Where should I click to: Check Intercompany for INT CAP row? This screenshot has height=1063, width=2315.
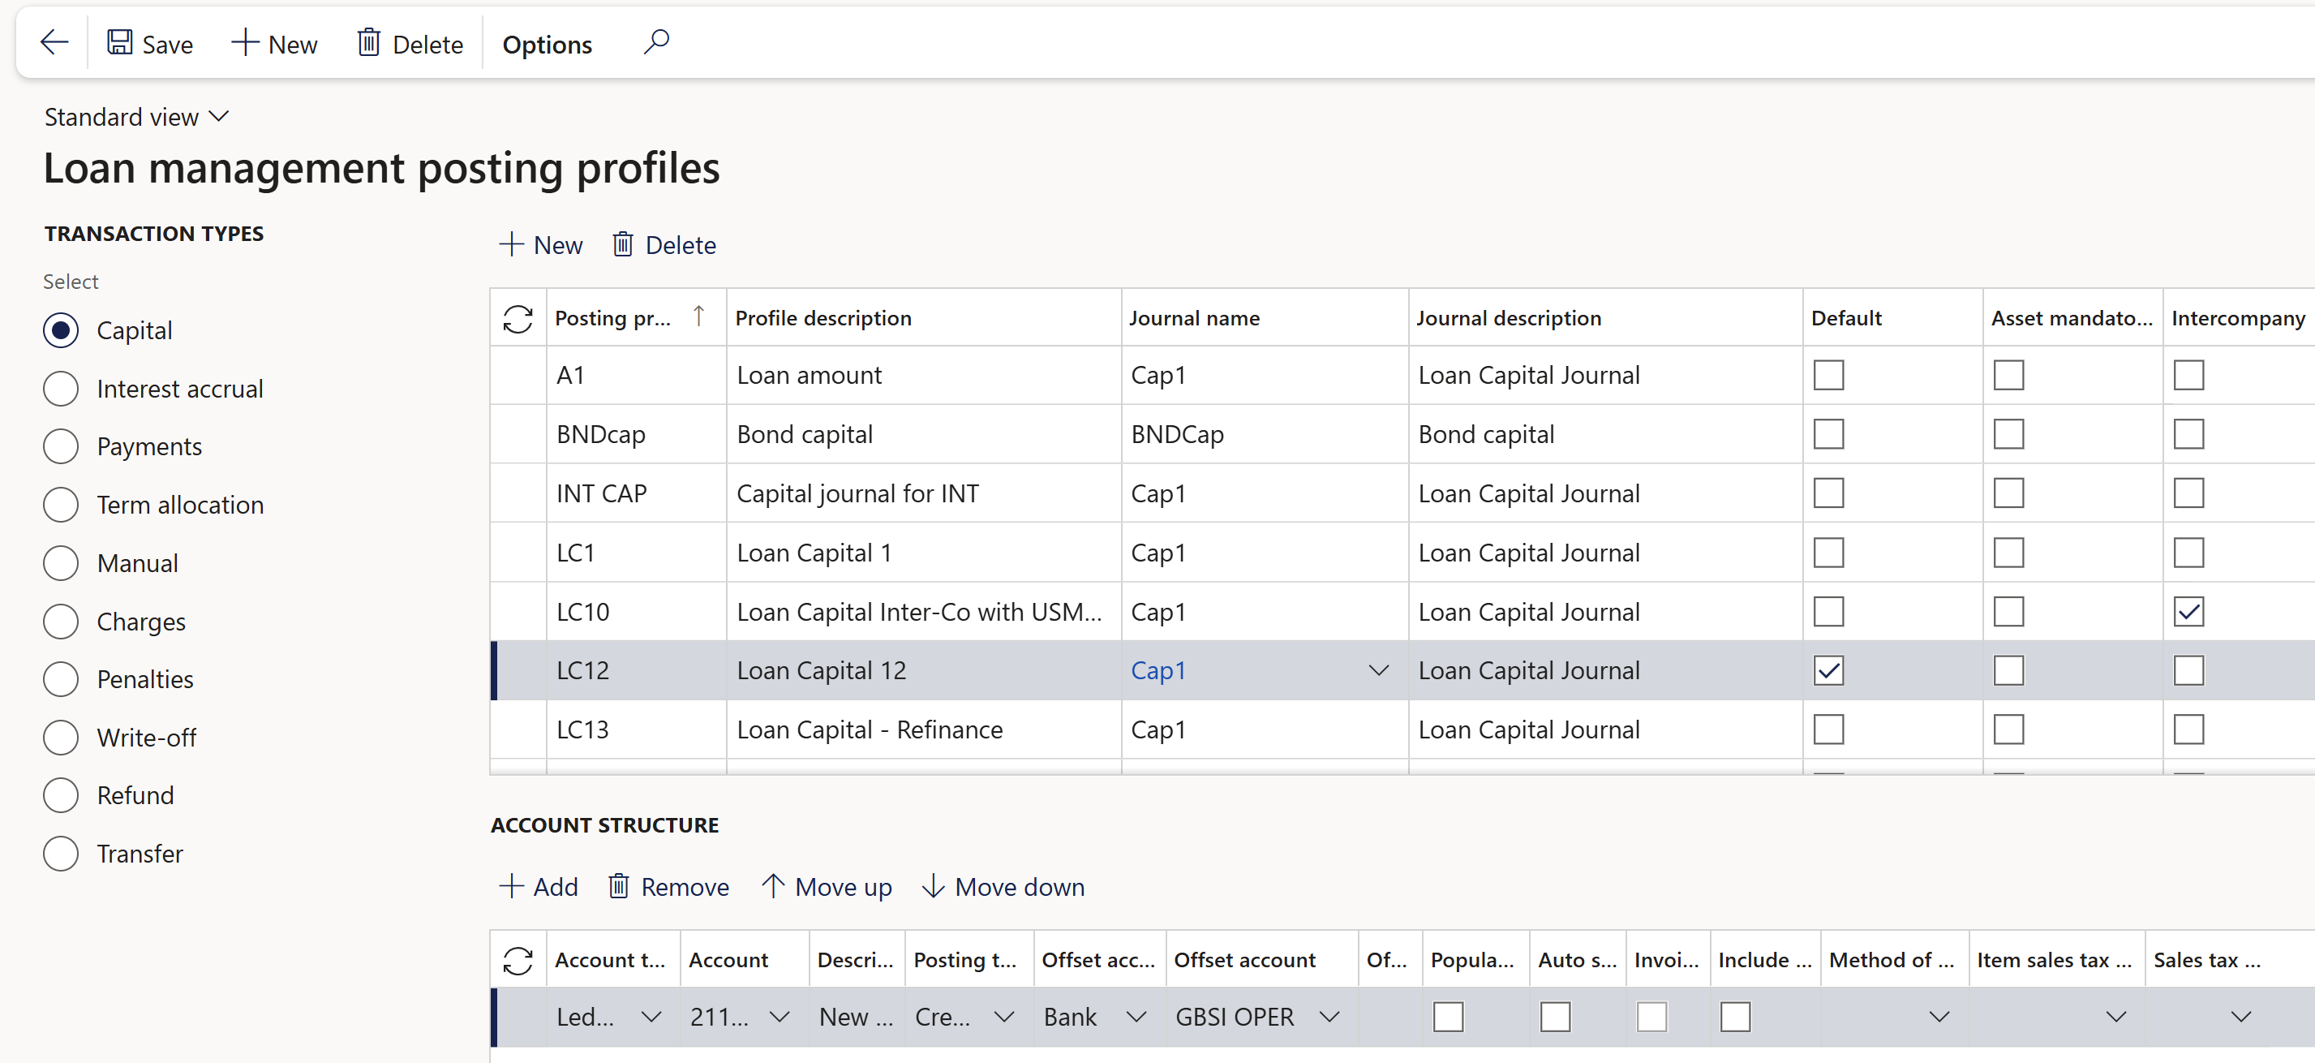point(2188,493)
